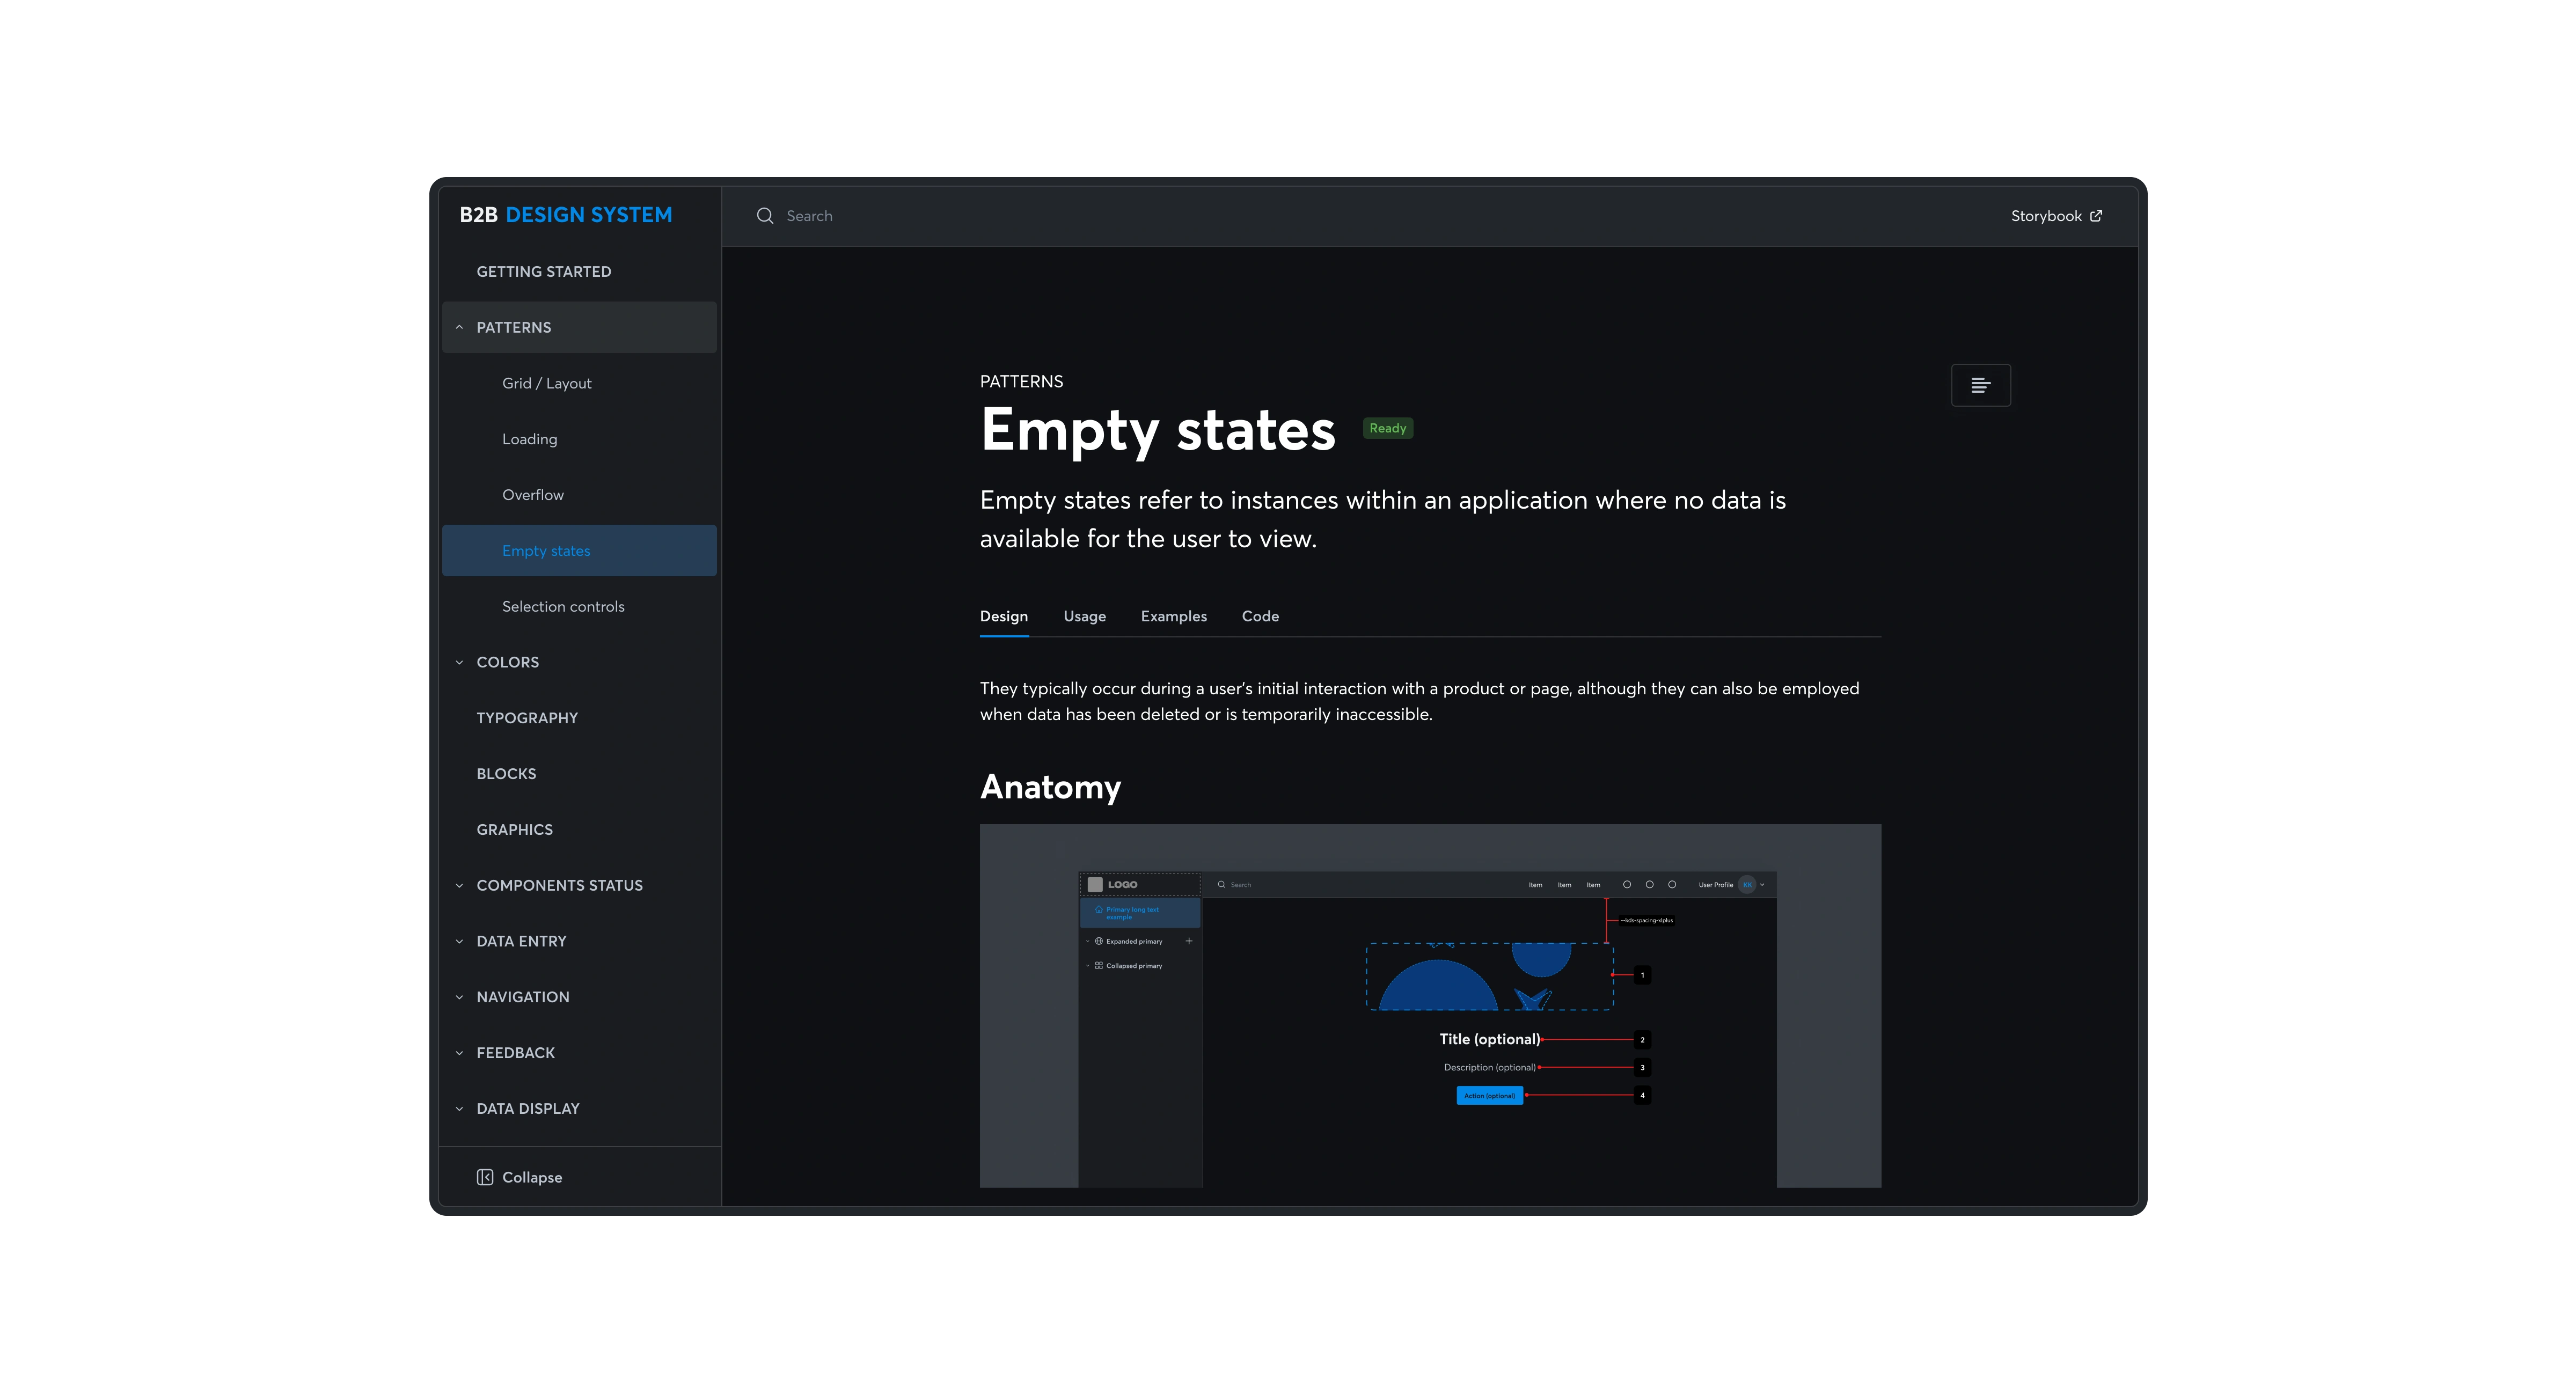This screenshot has width=2576, height=1395.
Task: Expand the Feedback section chevron
Action: coord(459,1053)
